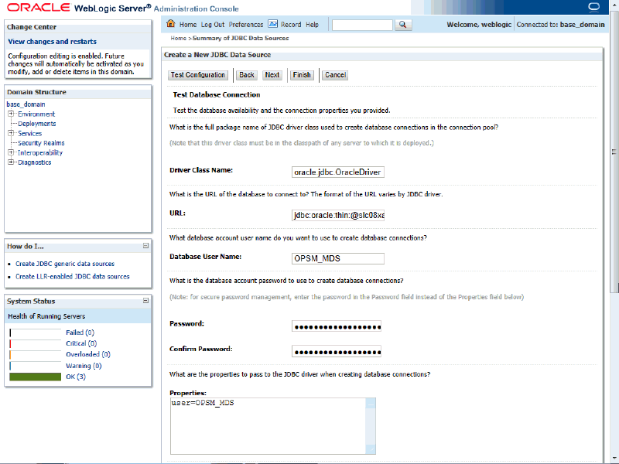Expand the Diagnostics tree node
Screen dimensions: 619x464
tap(11, 162)
